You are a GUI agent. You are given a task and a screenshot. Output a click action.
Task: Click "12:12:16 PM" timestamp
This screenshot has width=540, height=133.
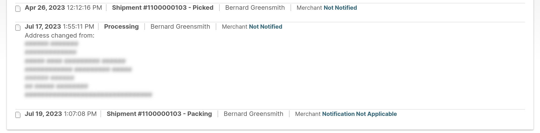(84, 8)
